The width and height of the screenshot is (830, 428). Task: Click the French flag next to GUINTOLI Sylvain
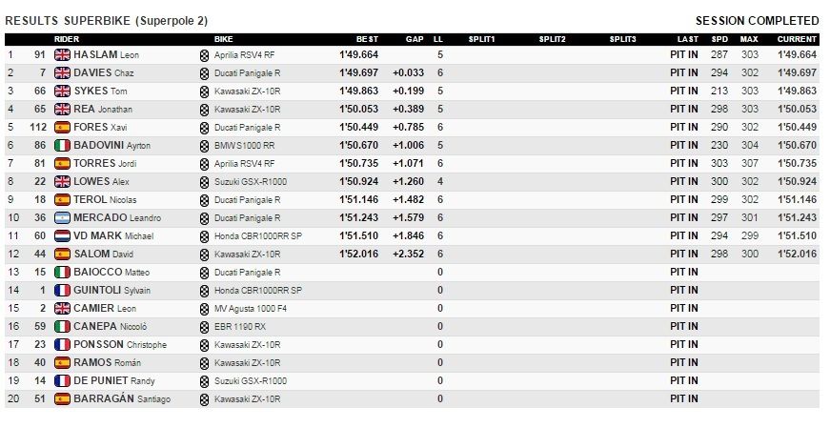pos(62,291)
